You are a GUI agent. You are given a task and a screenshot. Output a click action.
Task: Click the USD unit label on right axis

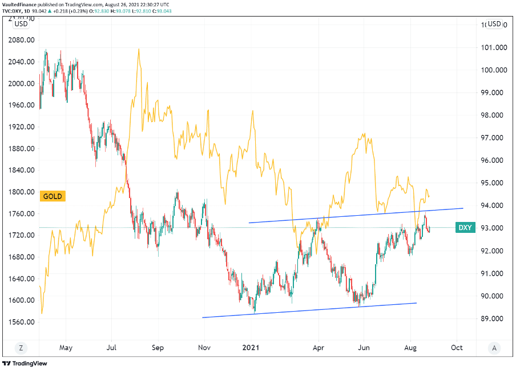tap(494, 25)
